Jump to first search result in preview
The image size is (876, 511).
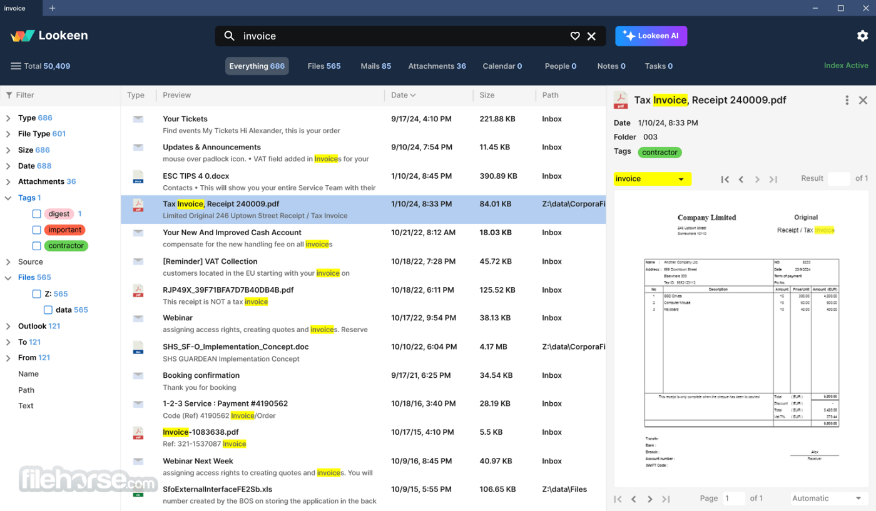point(725,180)
